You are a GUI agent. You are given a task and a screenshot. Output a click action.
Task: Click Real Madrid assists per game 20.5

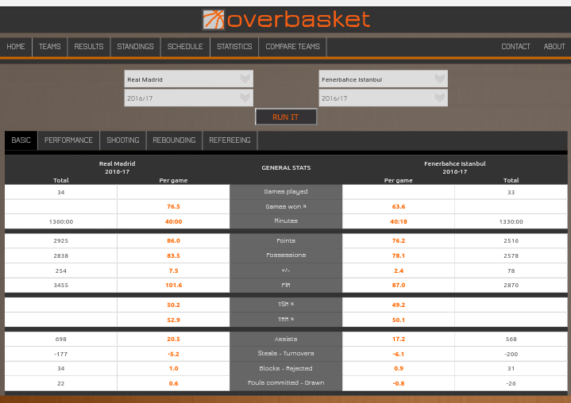(173, 339)
